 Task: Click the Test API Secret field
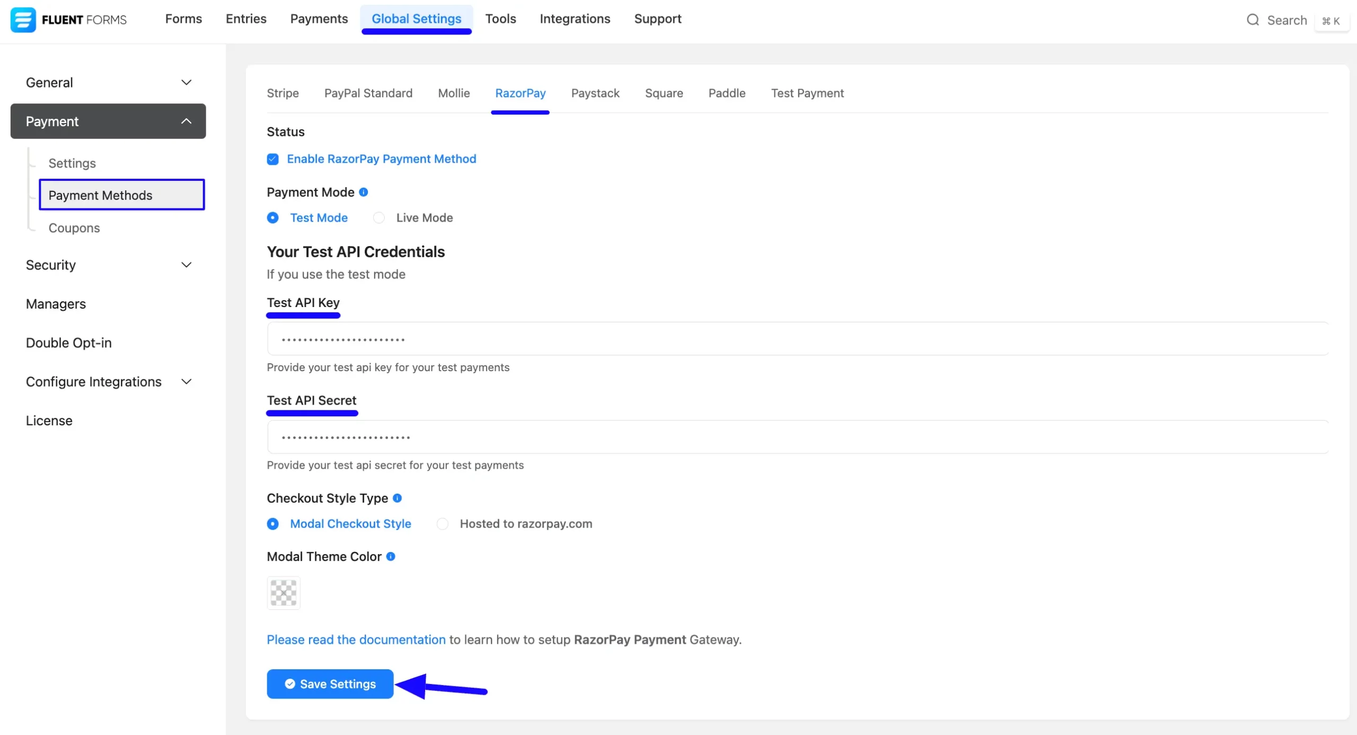798,437
